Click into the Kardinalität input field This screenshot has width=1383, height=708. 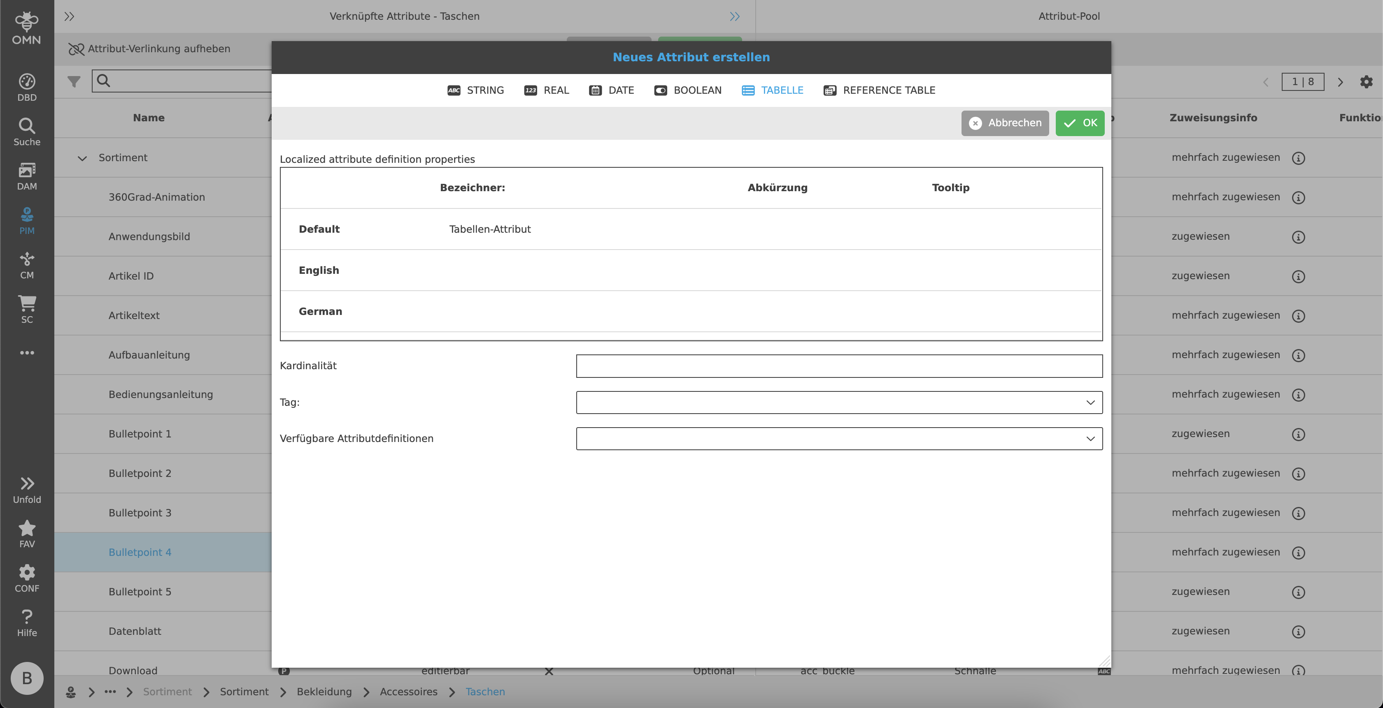coord(838,366)
